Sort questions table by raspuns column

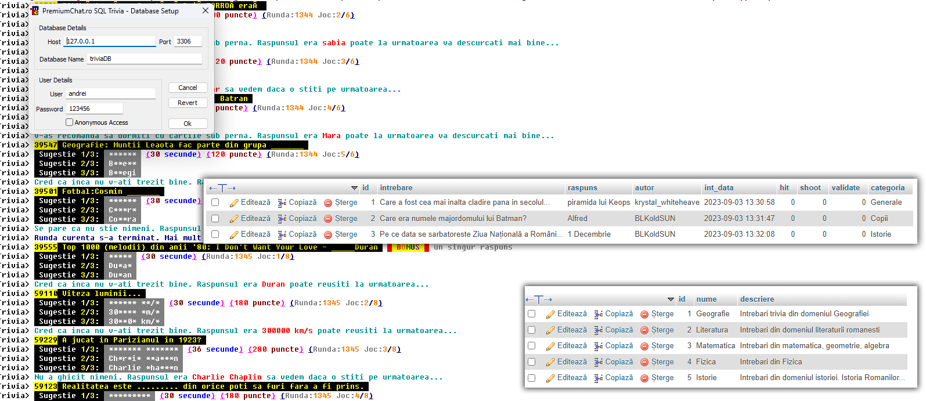coord(582,188)
